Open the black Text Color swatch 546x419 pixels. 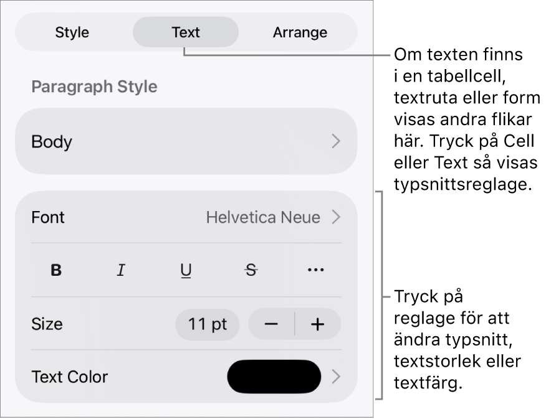pyautogui.click(x=274, y=377)
